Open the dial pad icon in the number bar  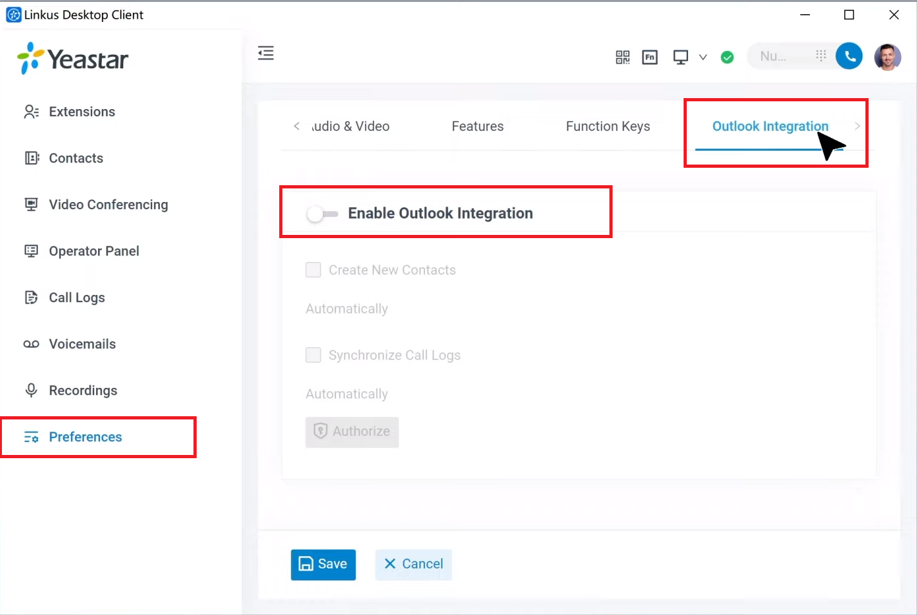(x=820, y=55)
